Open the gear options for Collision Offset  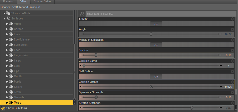(232, 82)
